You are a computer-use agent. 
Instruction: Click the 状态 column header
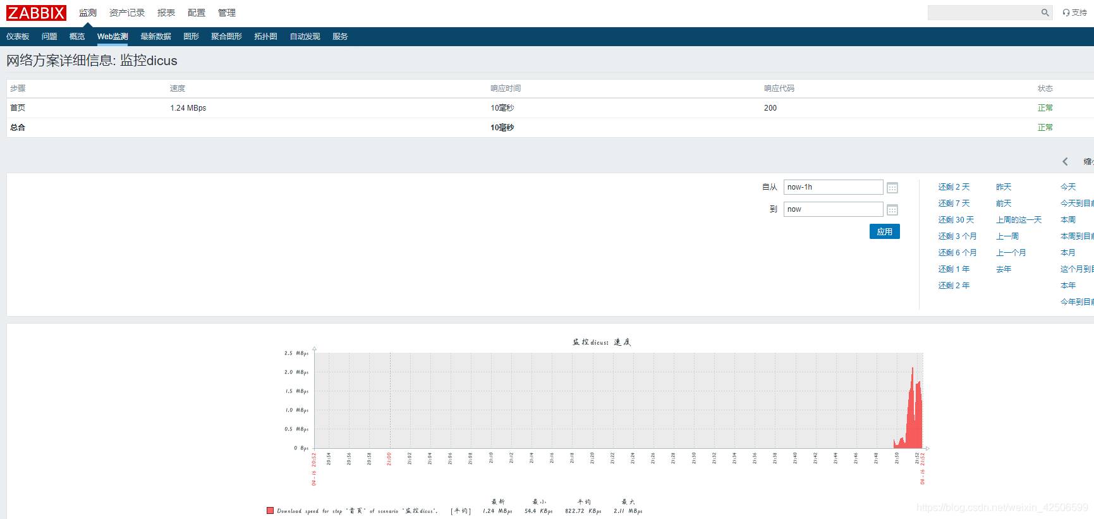(1045, 89)
